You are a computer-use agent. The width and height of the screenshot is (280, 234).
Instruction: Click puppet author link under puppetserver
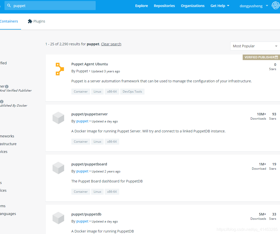pos(82,121)
